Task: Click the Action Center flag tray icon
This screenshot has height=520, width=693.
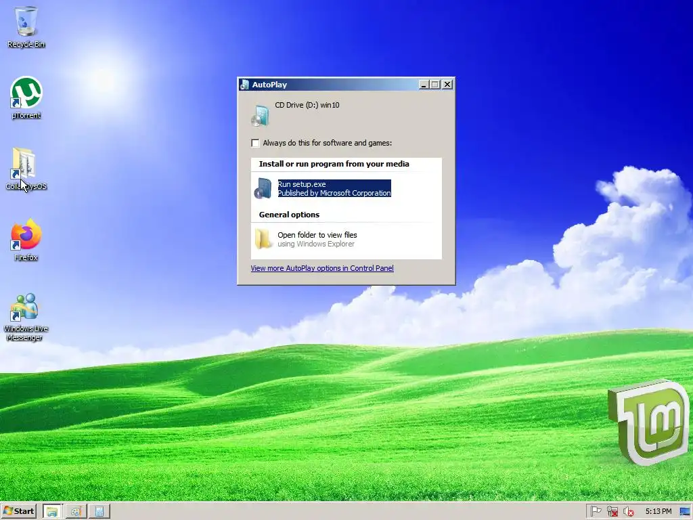Action: [596, 511]
